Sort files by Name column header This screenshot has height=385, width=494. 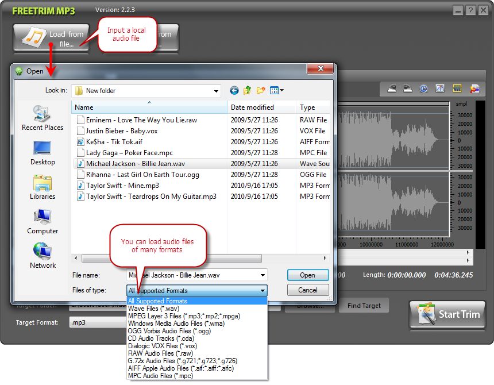[149, 107]
